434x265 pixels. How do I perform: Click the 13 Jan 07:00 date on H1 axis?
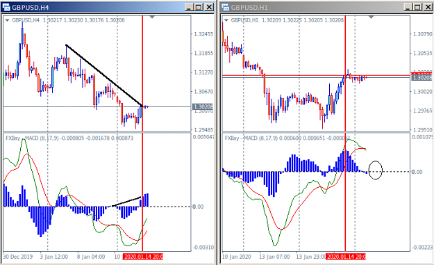[x=274, y=257]
